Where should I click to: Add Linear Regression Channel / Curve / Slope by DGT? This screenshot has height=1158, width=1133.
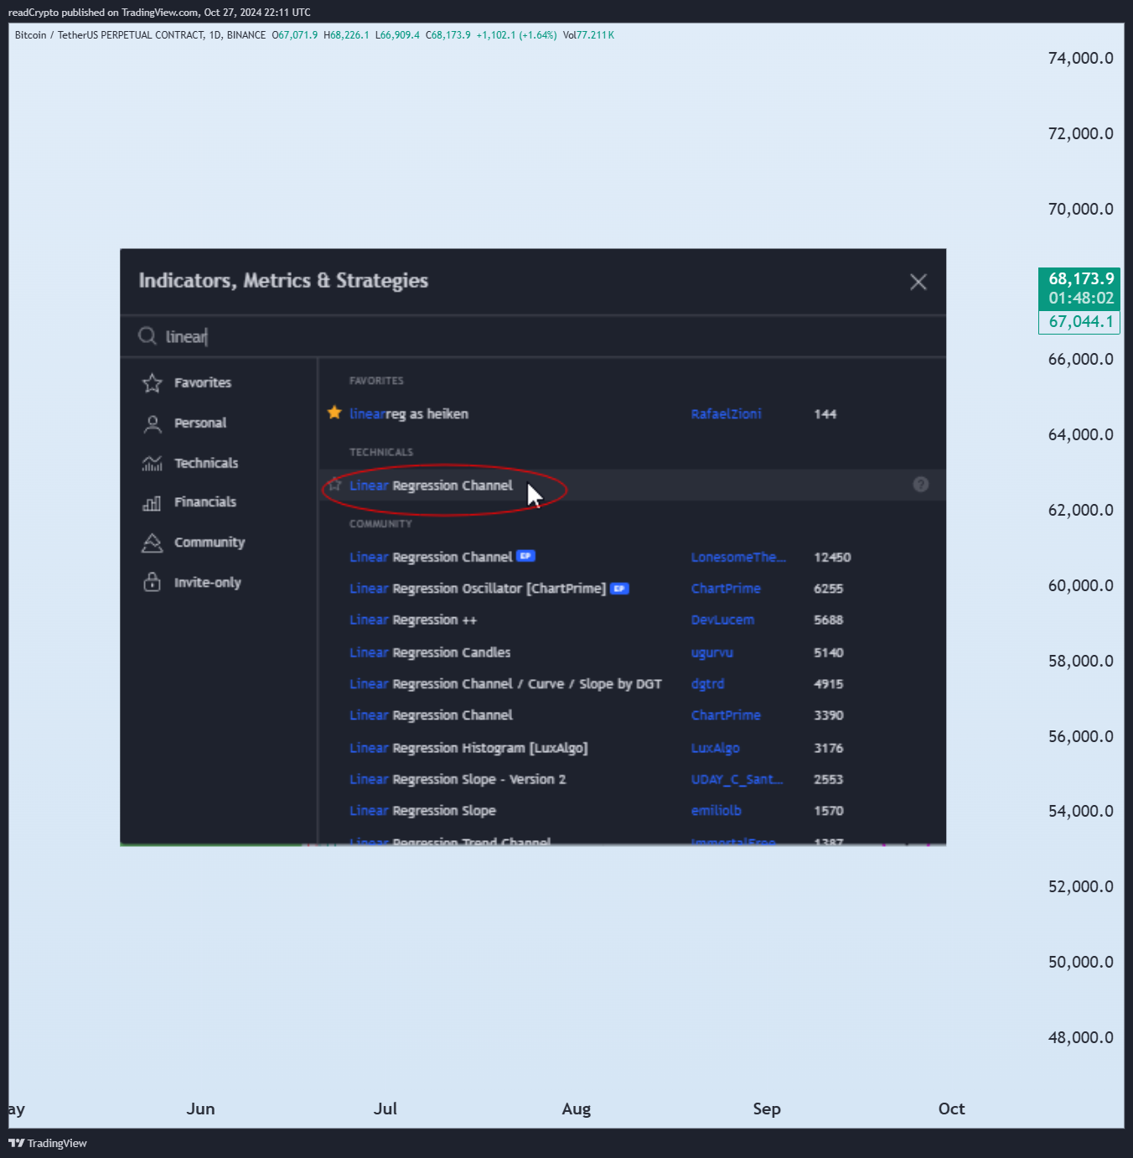click(505, 684)
